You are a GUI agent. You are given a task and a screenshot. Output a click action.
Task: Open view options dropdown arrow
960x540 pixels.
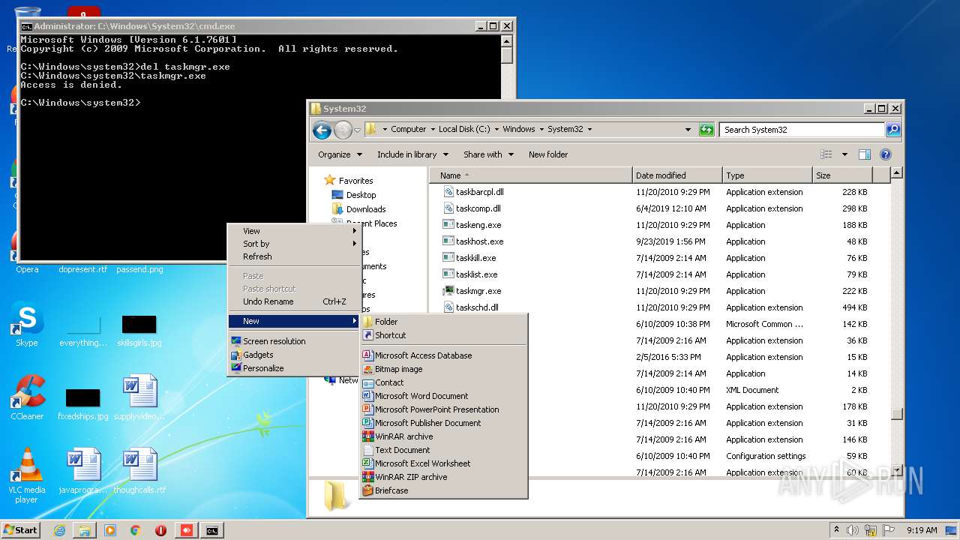[844, 154]
